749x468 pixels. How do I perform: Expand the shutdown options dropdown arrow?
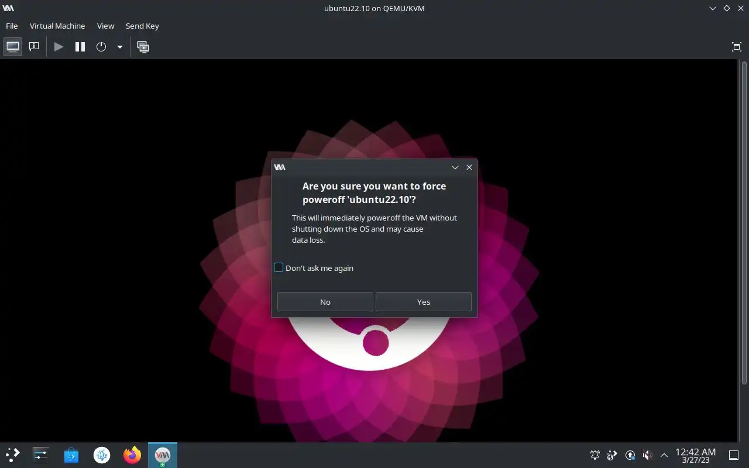click(119, 47)
